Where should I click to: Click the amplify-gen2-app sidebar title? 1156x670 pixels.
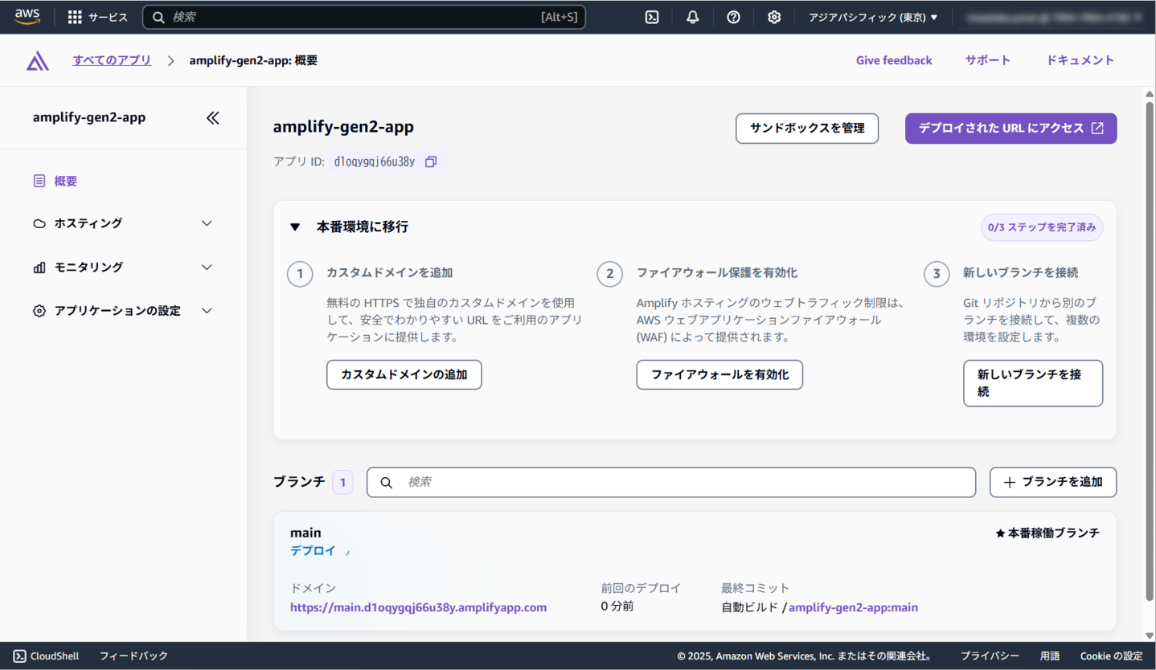click(89, 117)
